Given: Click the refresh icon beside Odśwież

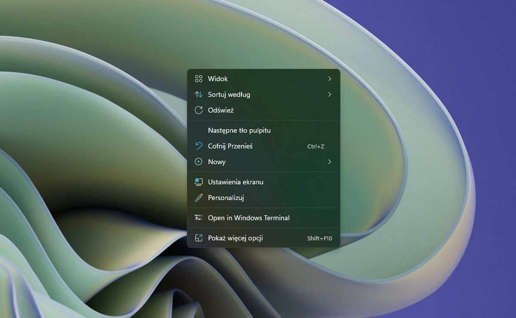Looking at the screenshot, I should tap(198, 110).
